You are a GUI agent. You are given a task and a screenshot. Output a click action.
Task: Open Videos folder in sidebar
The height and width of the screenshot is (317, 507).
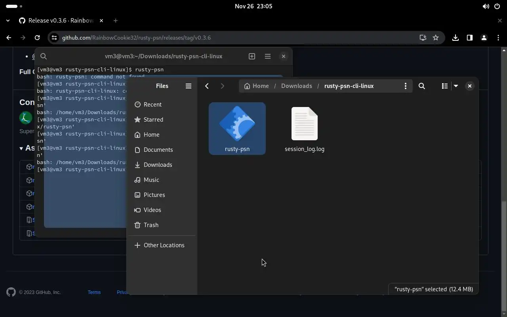click(x=162, y=210)
